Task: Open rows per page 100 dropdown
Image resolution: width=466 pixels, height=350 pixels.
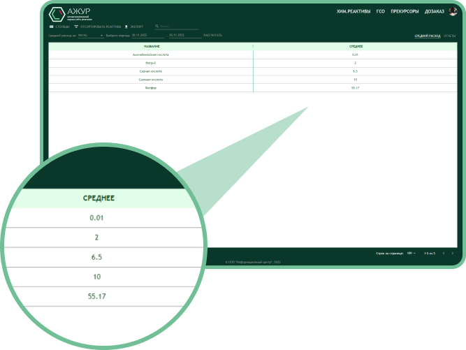Action: 411,253
